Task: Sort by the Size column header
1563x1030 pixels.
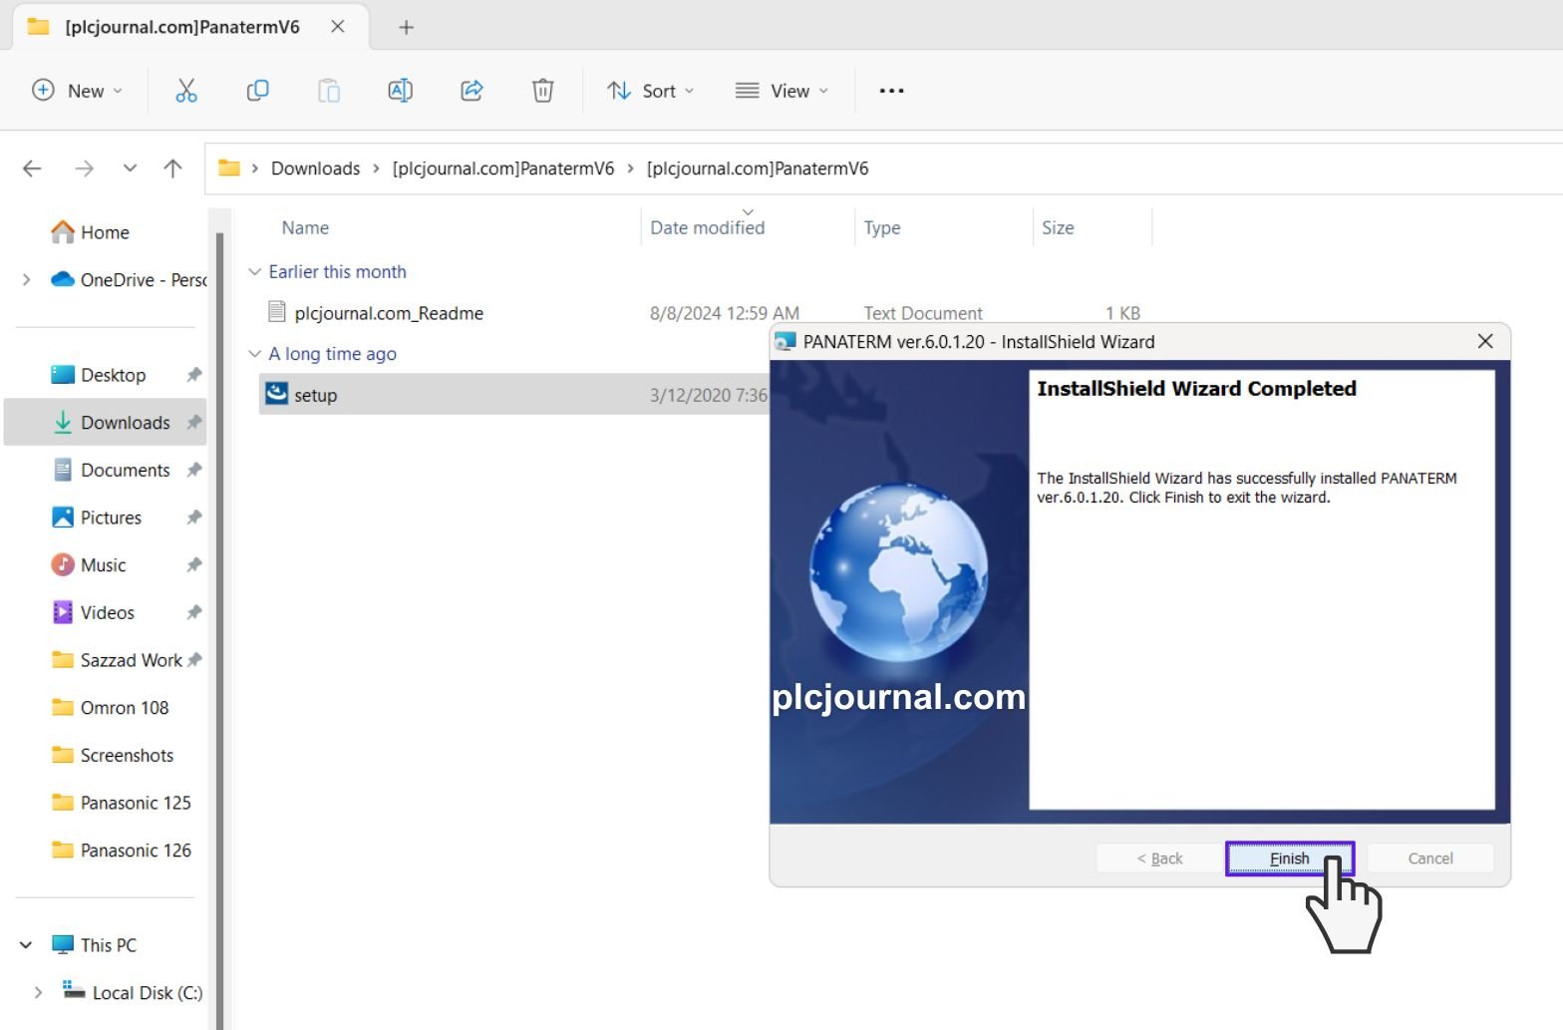Action: pyautogui.click(x=1058, y=227)
